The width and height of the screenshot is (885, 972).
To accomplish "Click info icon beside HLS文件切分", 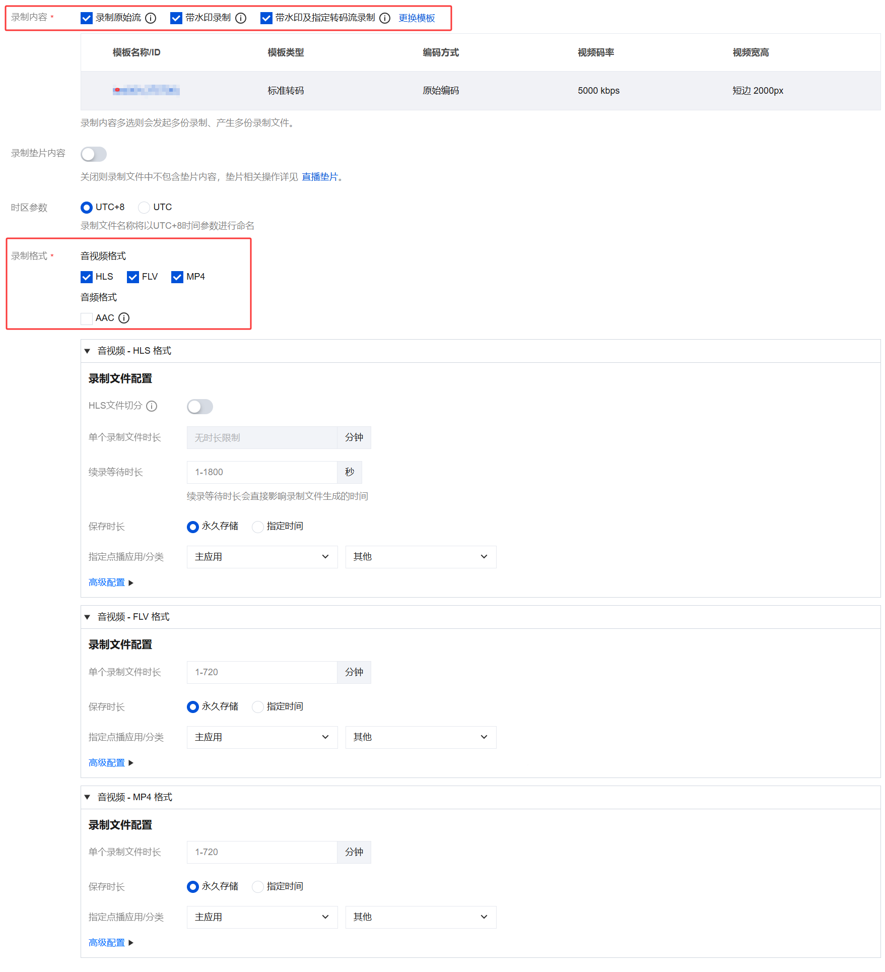I will (152, 406).
